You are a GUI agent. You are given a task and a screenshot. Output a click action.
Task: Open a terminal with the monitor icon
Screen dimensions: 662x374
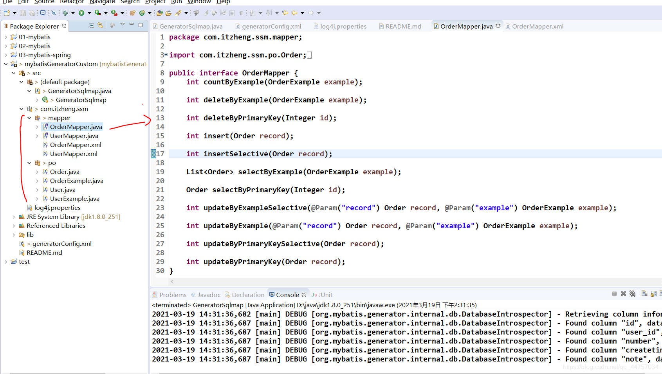point(43,13)
